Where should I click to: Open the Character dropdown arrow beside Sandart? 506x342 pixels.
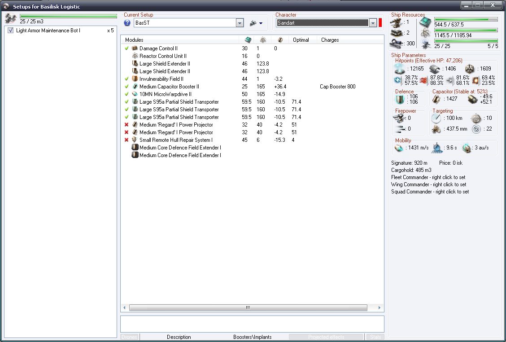click(373, 22)
